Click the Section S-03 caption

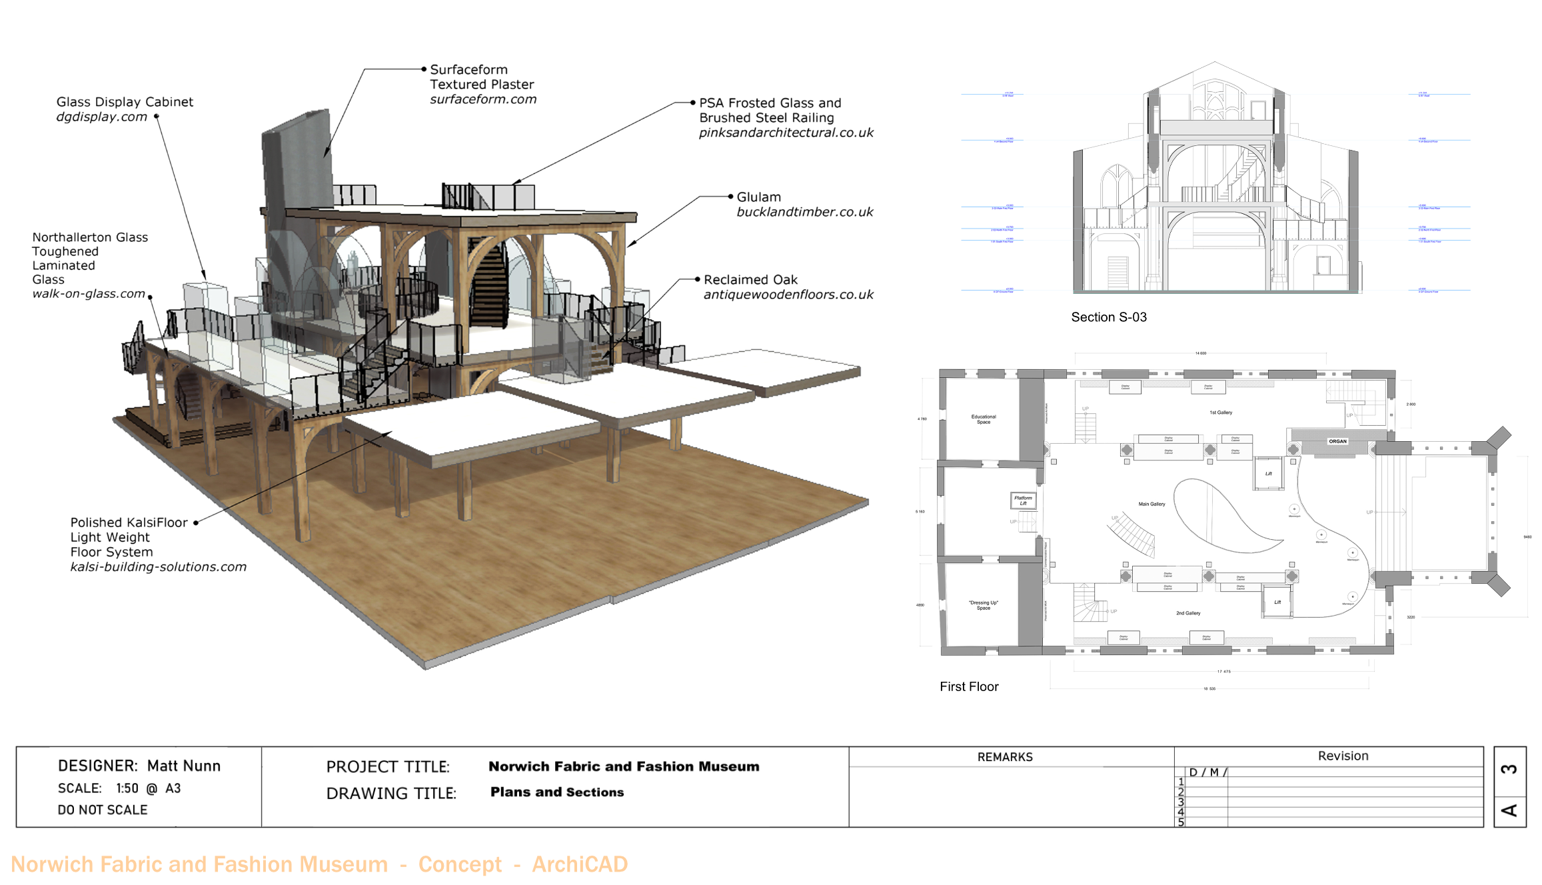click(1108, 317)
